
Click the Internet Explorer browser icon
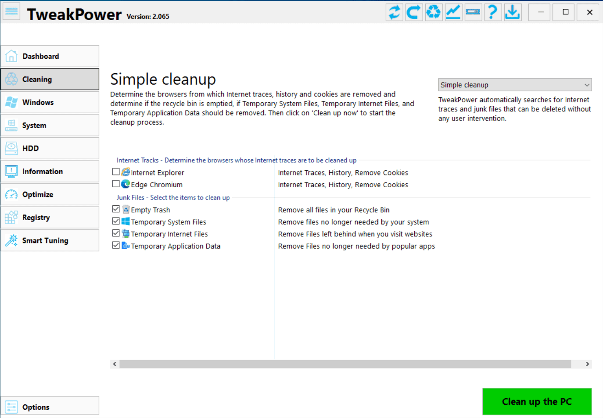click(x=126, y=172)
